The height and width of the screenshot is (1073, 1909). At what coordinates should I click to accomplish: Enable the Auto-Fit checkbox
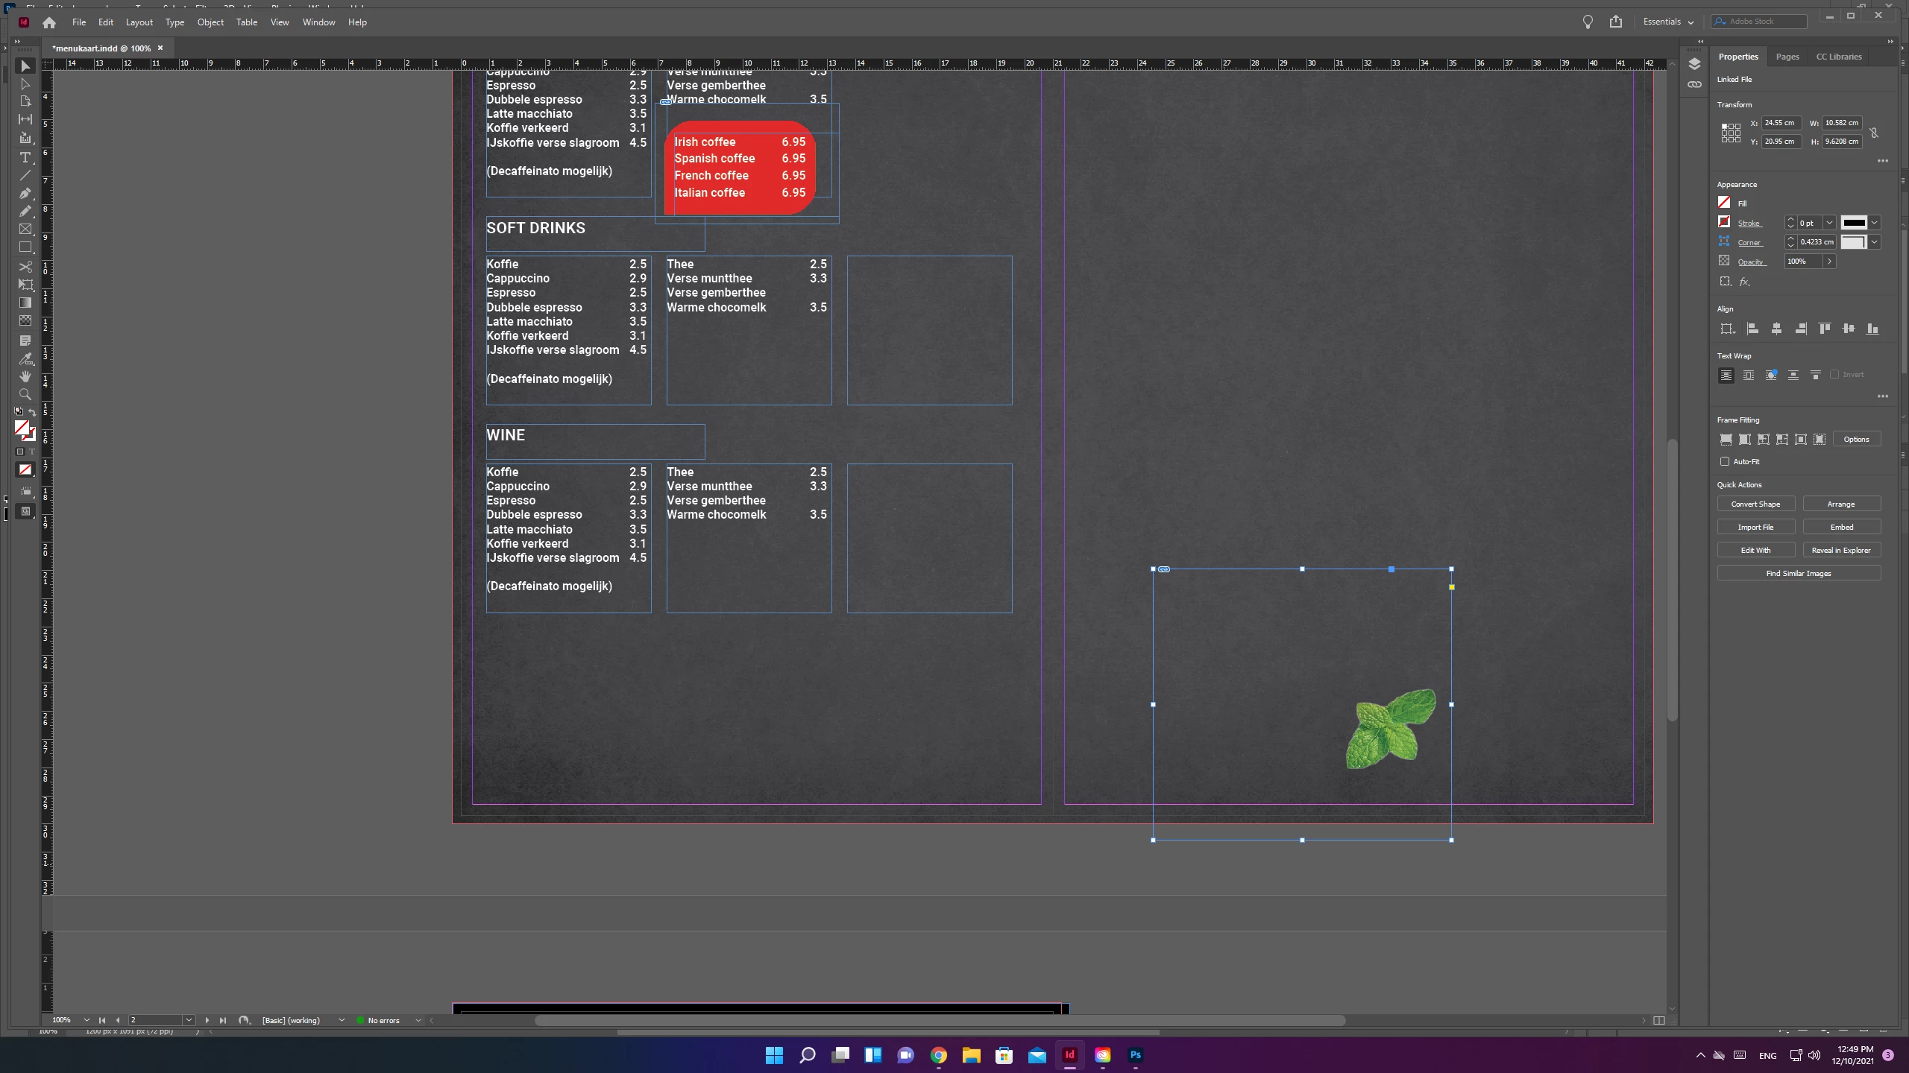pyautogui.click(x=1725, y=461)
